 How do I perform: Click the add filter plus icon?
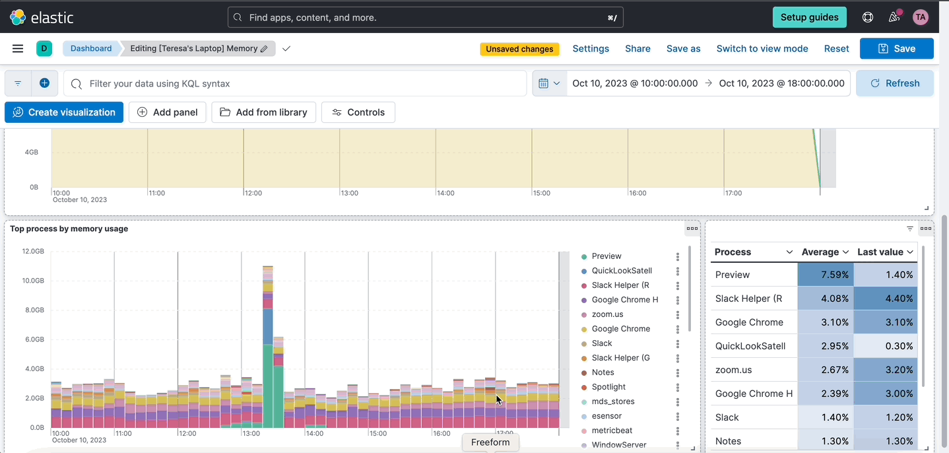[x=44, y=83]
